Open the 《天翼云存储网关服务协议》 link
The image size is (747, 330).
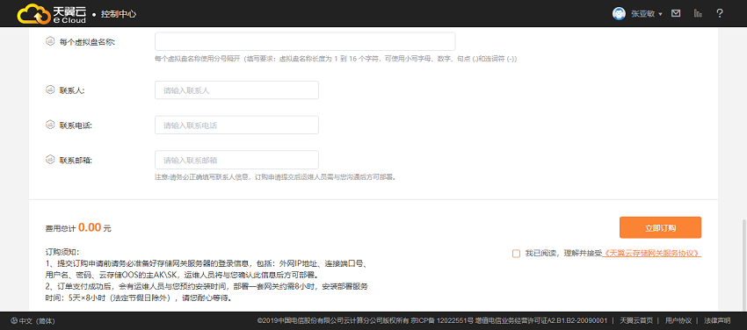coord(652,253)
